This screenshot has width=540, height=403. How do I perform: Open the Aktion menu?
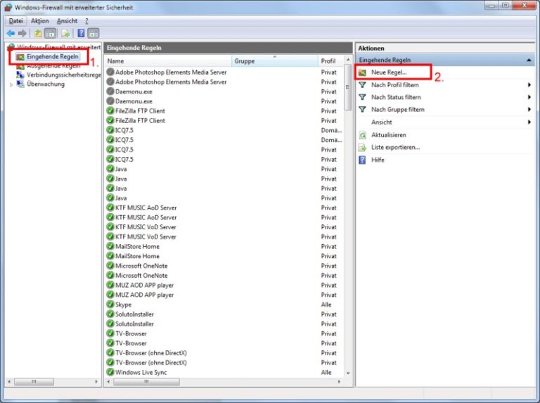40,21
